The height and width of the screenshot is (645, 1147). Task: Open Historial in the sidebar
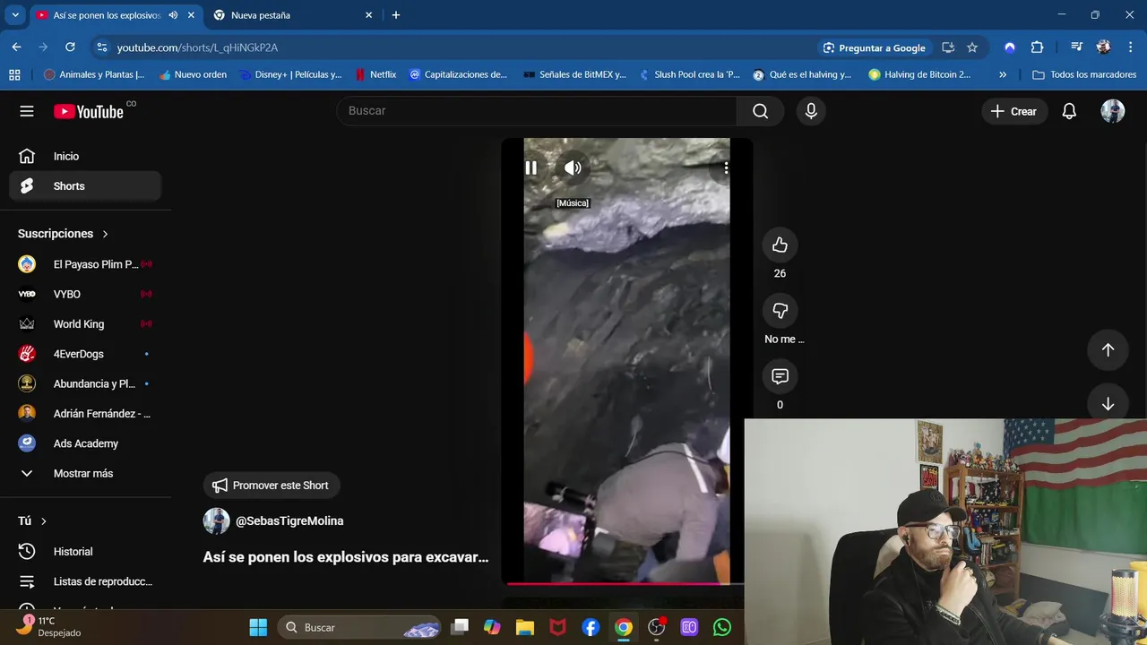pyautogui.click(x=85, y=552)
